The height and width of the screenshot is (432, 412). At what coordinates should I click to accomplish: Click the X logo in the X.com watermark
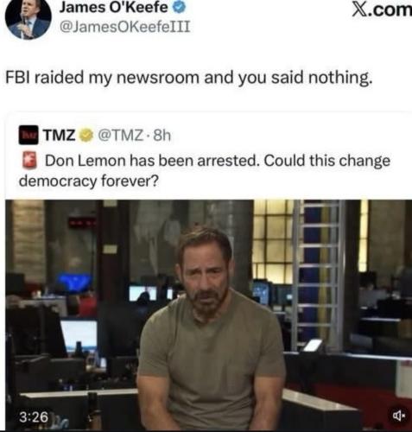(x=358, y=10)
